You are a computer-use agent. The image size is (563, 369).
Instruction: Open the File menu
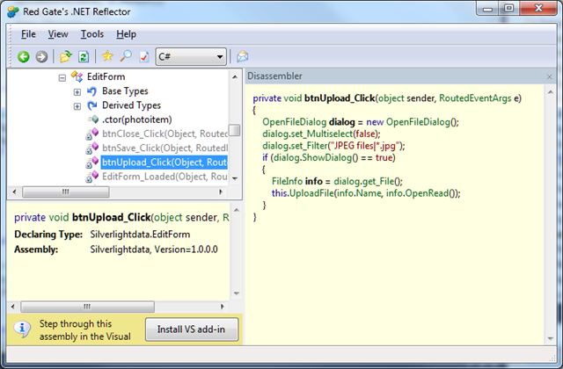[x=28, y=34]
